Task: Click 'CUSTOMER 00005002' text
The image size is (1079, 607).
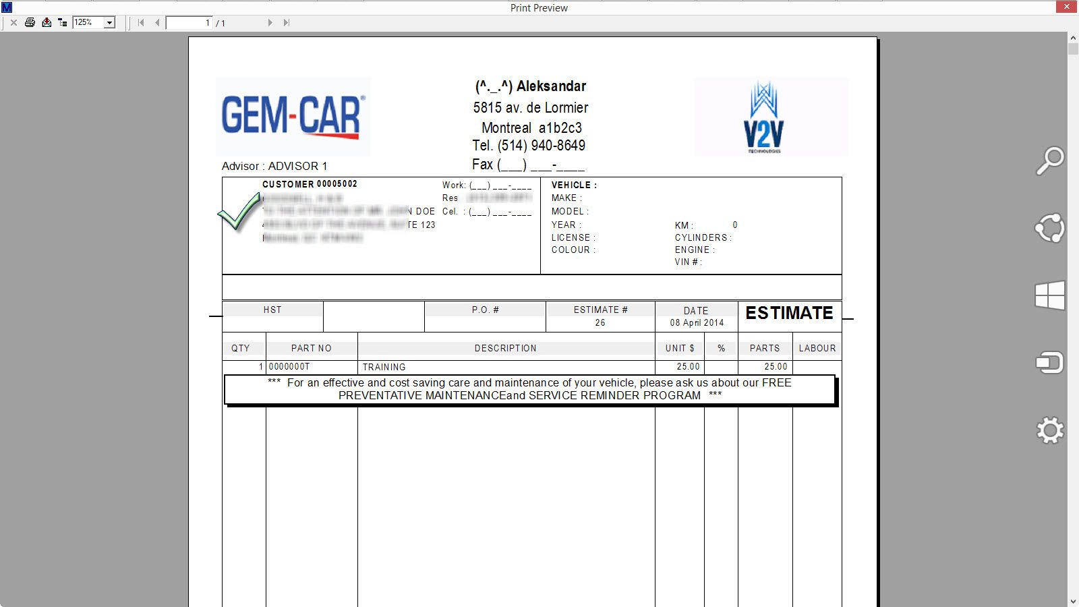Action: point(310,184)
